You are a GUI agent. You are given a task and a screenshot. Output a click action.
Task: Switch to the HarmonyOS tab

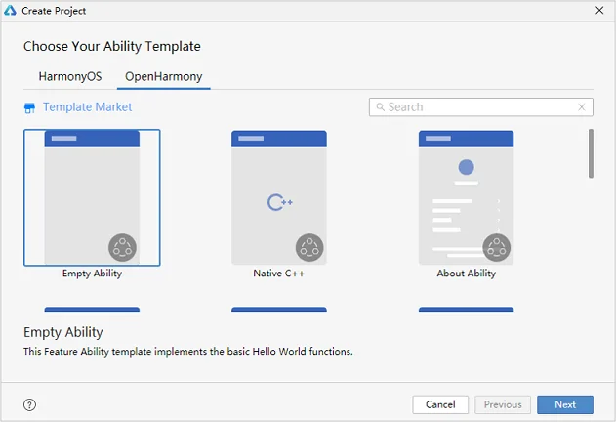tap(70, 76)
